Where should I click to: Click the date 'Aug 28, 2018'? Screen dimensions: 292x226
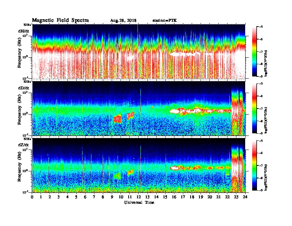123,20
